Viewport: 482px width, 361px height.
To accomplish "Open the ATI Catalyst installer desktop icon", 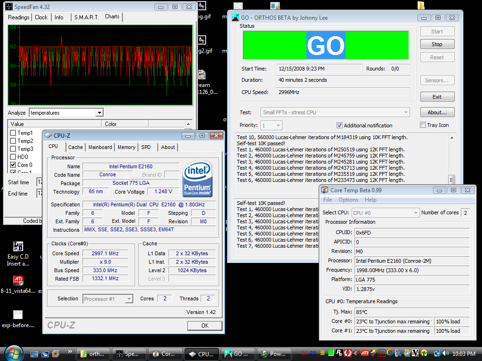I will tap(18, 281).
